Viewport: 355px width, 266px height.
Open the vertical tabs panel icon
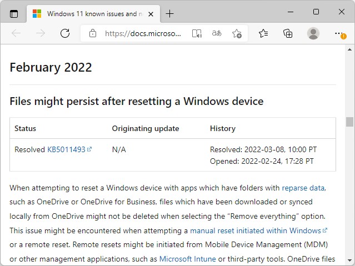point(14,14)
